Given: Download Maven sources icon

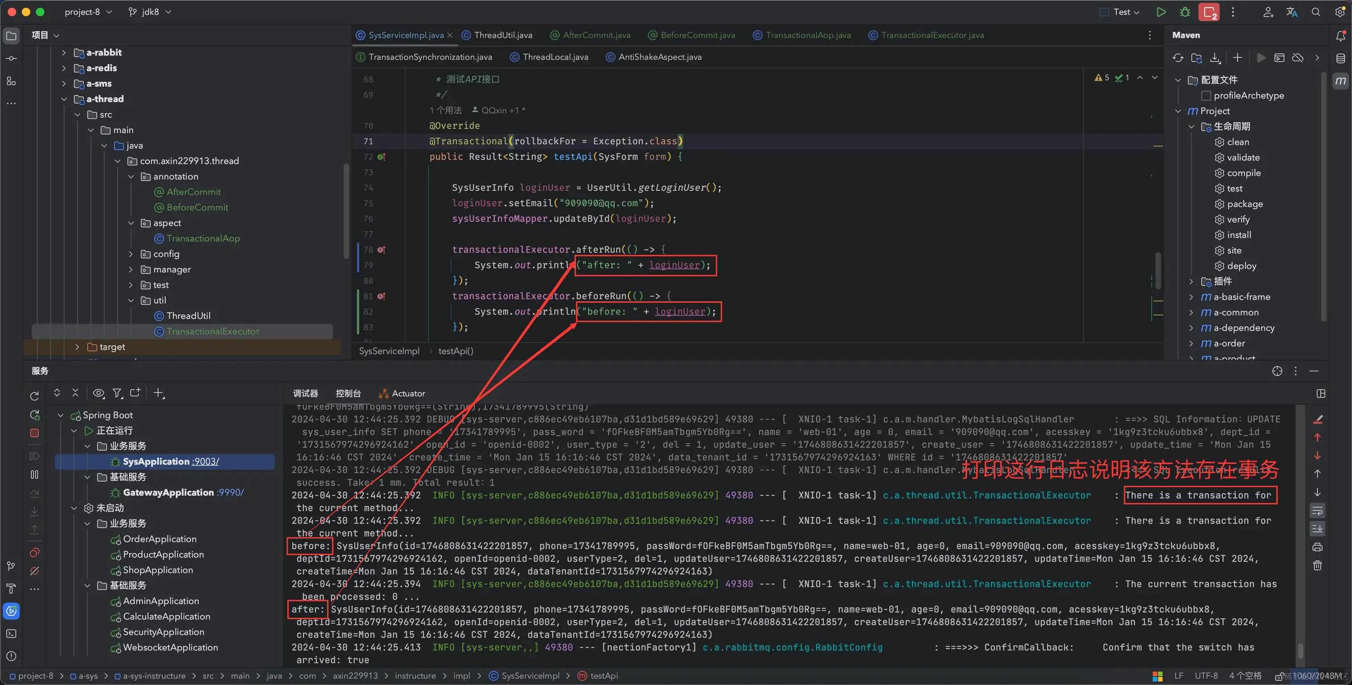Looking at the screenshot, I should click(x=1215, y=58).
